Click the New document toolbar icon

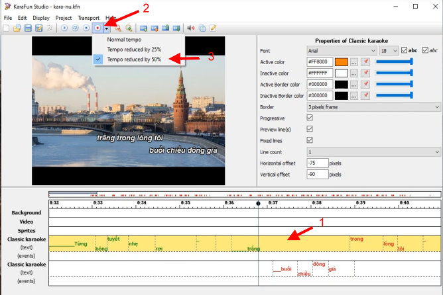click(x=7, y=28)
